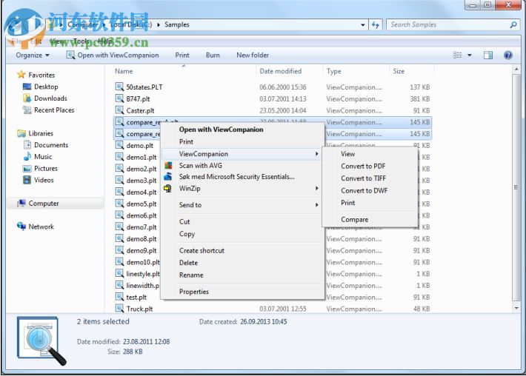Open Properties from context menu
Image resolution: width=526 pixels, height=376 pixels.
point(193,291)
